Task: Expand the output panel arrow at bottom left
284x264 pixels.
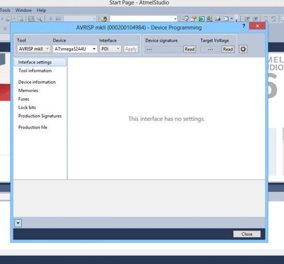Action: (x=18, y=223)
